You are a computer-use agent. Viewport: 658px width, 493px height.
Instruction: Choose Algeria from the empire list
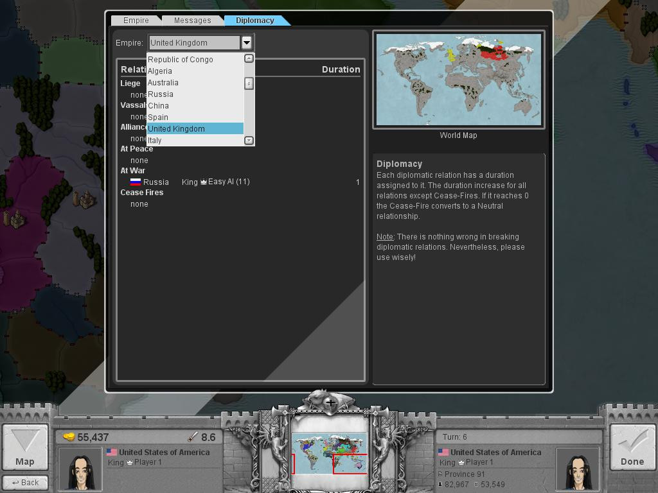click(195, 71)
